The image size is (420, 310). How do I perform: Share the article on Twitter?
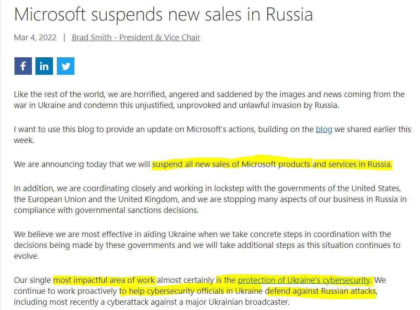(x=66, y=66)
